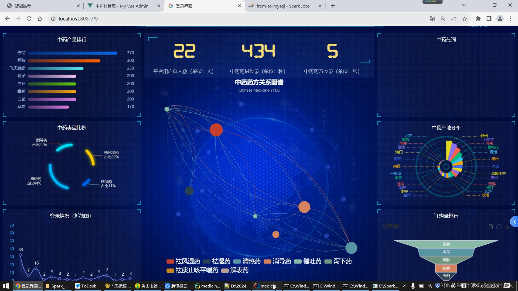Viewport: 518px width, 291px height.
Task: Click the translate page icon
Action: point(432,19)
